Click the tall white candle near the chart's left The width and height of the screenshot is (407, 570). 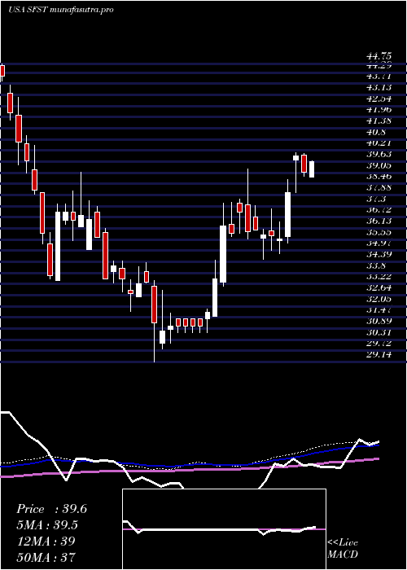pyautogui.click(x=58, y=246)
